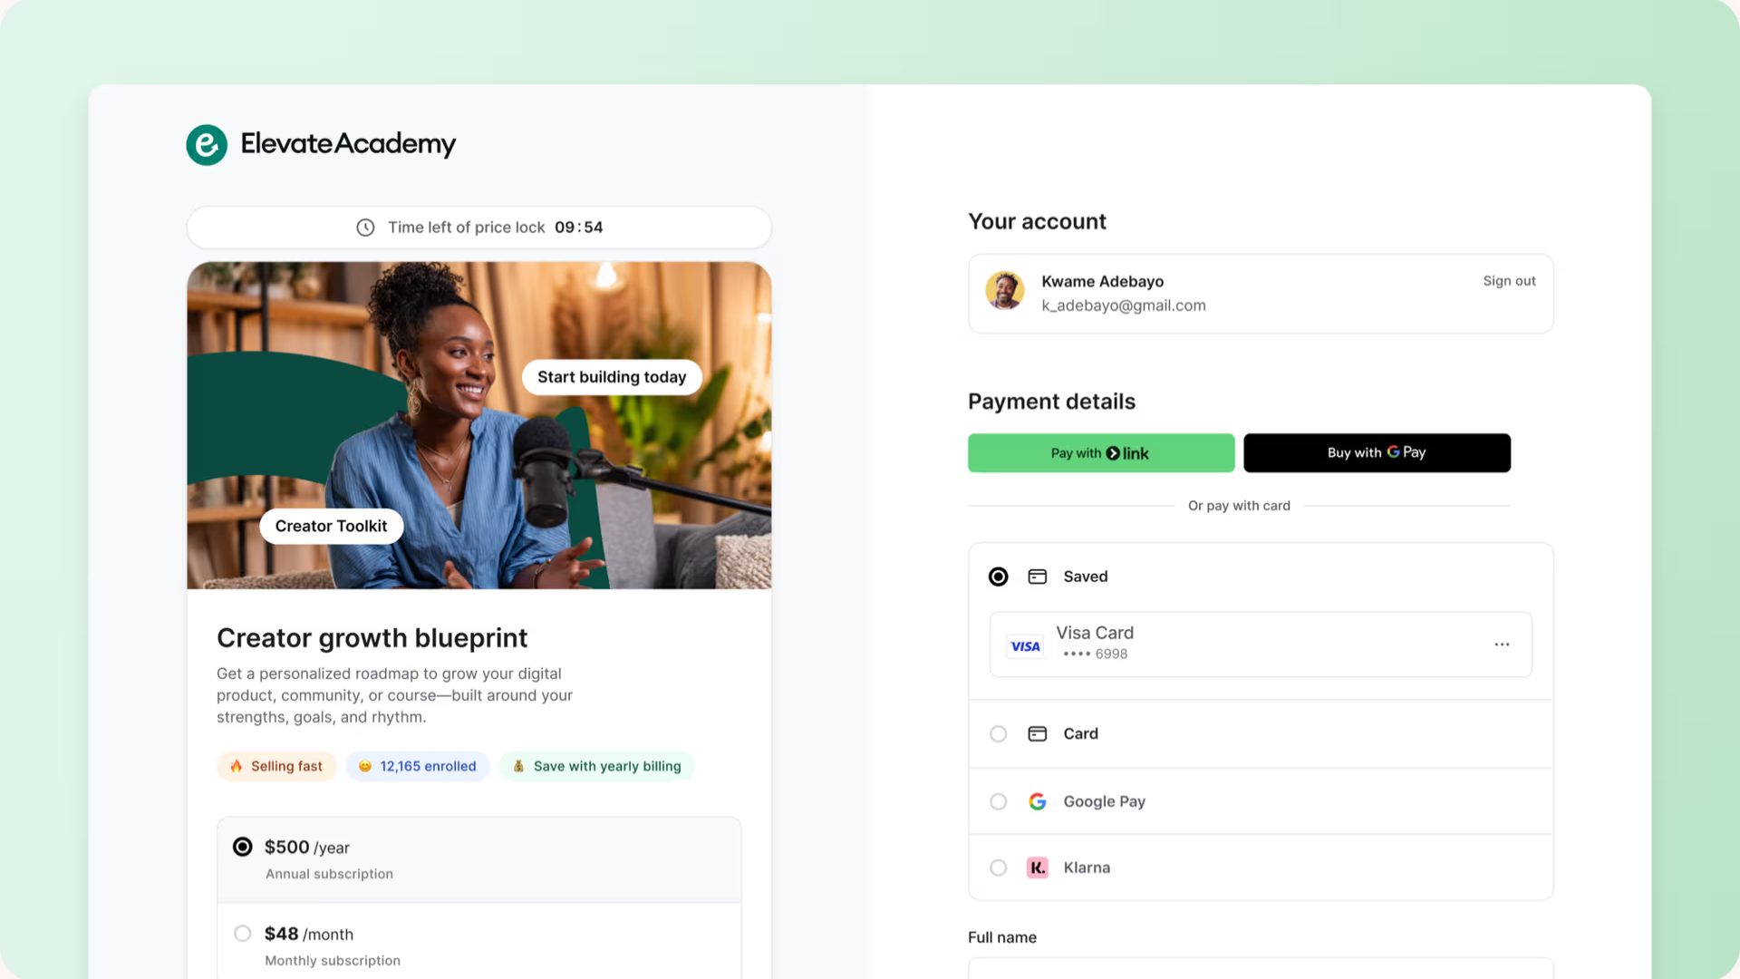This screenshot has height=979, width=1740.
Task: Click the Klarna payment label
Action: tap(1087, 868)
